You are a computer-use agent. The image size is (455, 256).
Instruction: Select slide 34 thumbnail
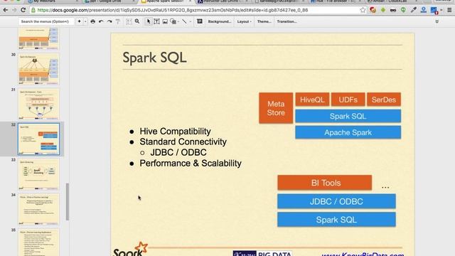point(38,209)
